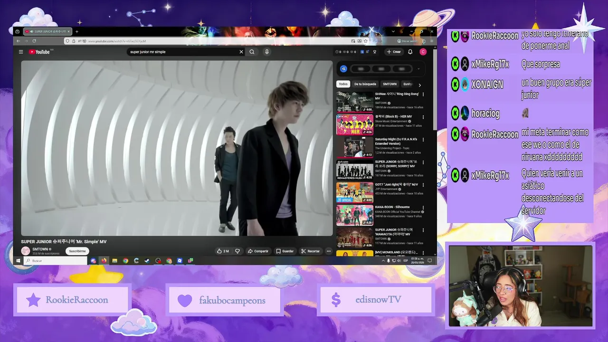Click the MOMOLAND video title
This screenshot has width=608, height=342.
point(395,252)
